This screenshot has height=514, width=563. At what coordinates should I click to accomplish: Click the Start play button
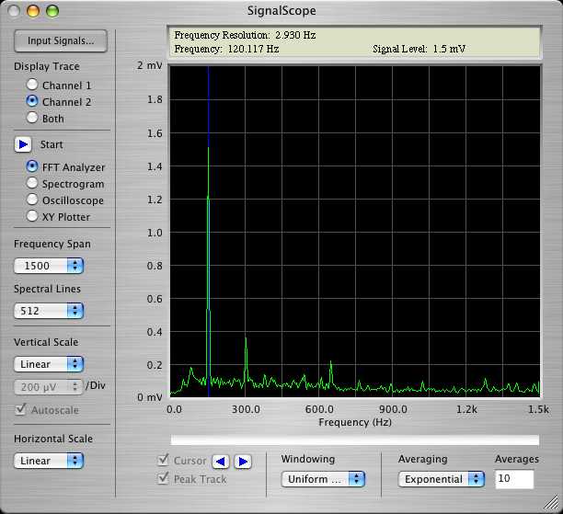(x=24, y=144)
